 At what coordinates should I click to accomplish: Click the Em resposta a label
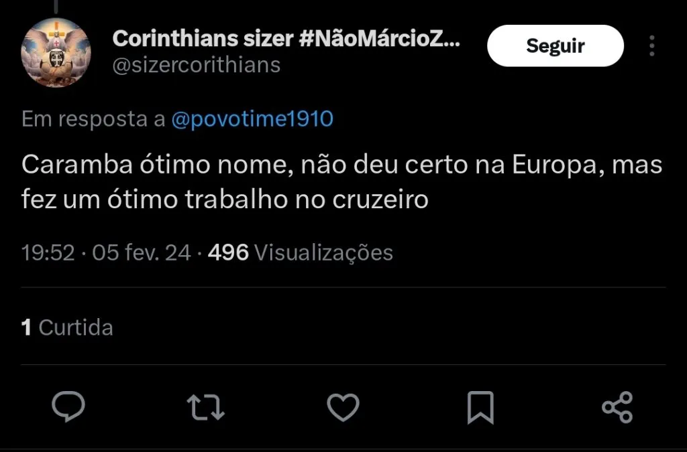tap(93, 119)
